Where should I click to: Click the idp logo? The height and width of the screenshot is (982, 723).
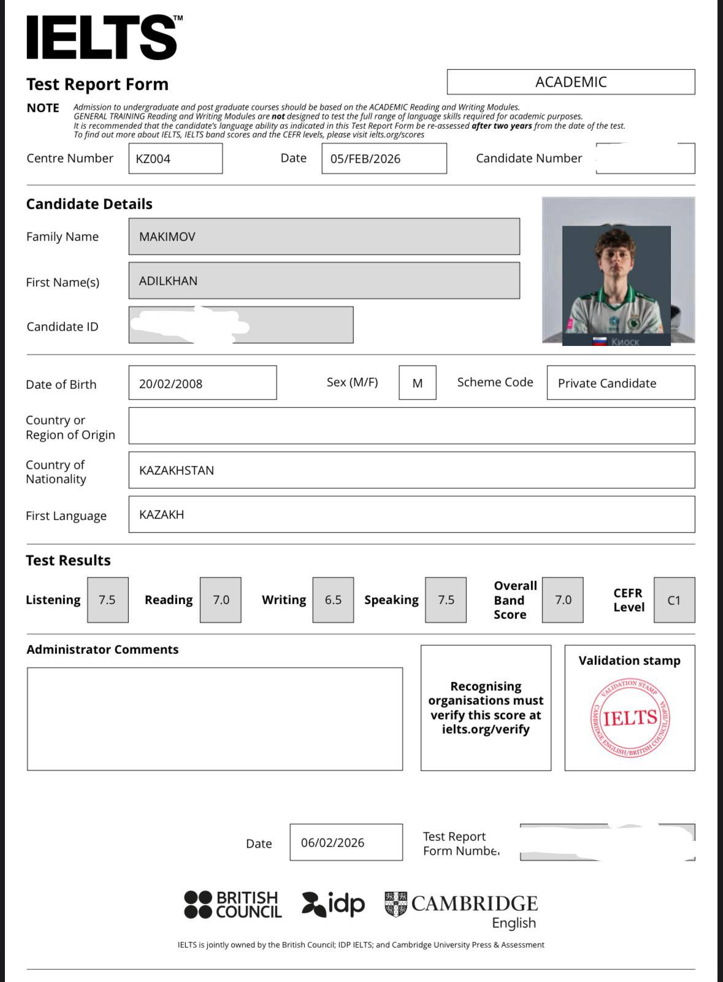(333, 904)
